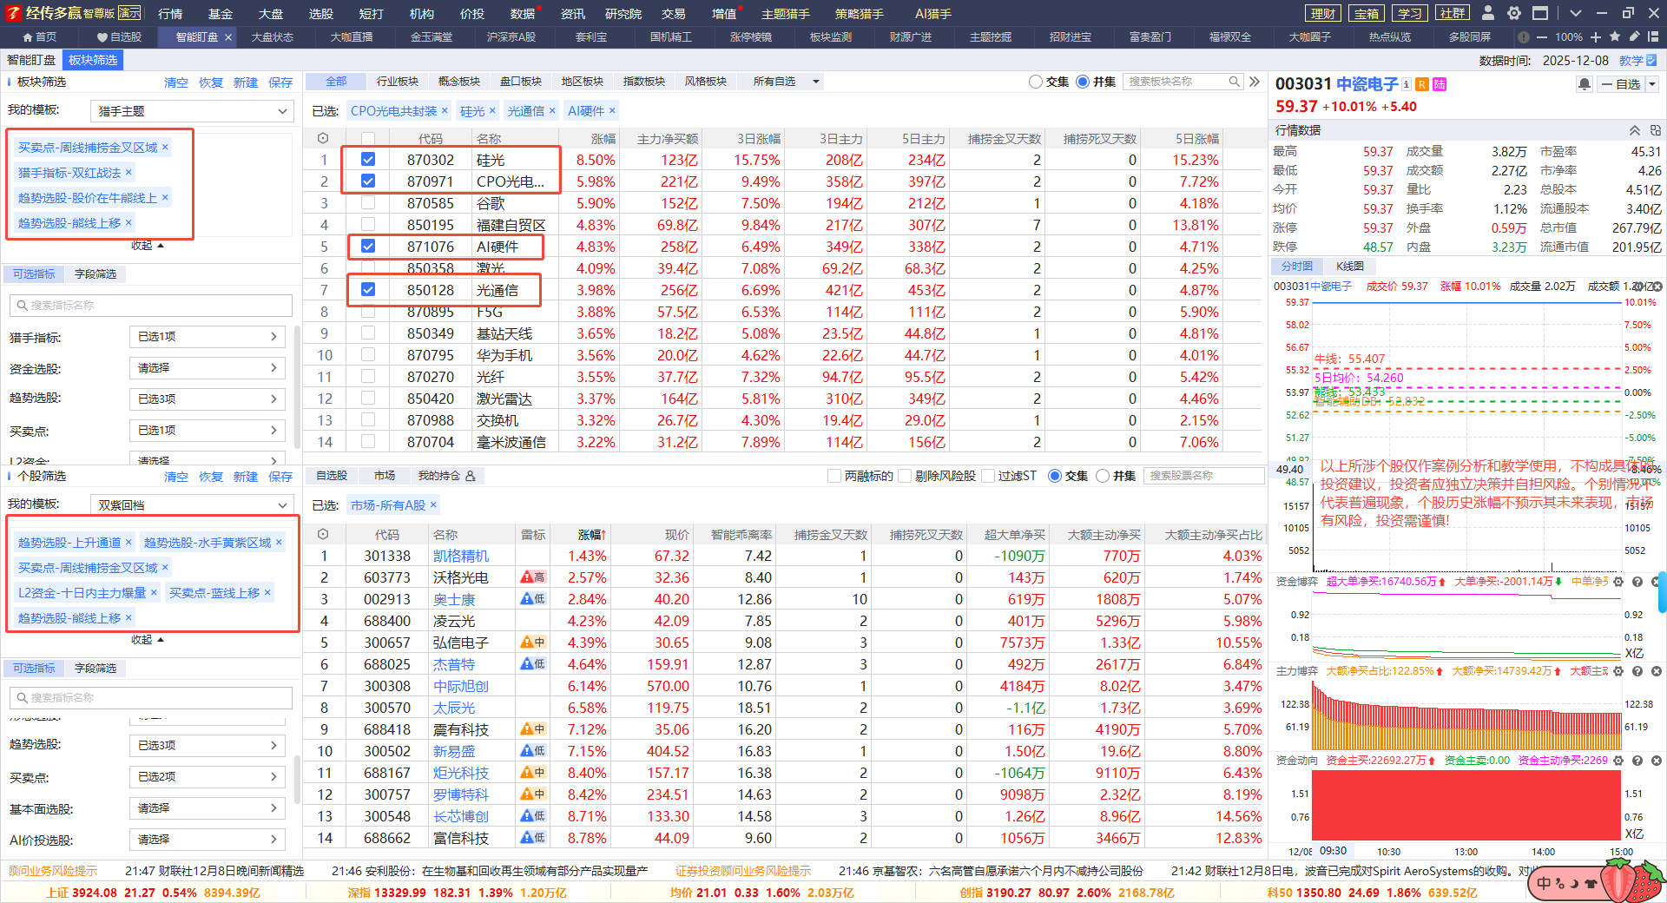Click the star favorite icon in toolbar
The image size is (1667, 903).
tap(1615, 36)
